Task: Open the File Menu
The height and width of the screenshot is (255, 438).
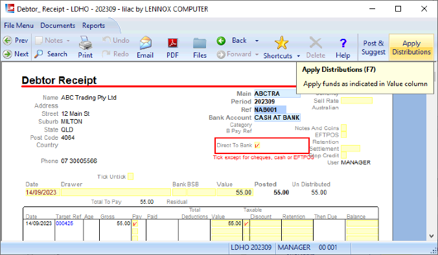Action: pyautogui.click(x=19, y=25)
